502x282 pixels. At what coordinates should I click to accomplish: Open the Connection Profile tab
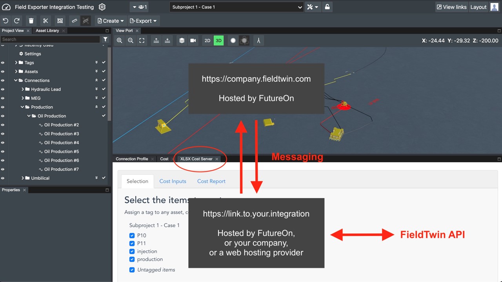click(132, 159)
